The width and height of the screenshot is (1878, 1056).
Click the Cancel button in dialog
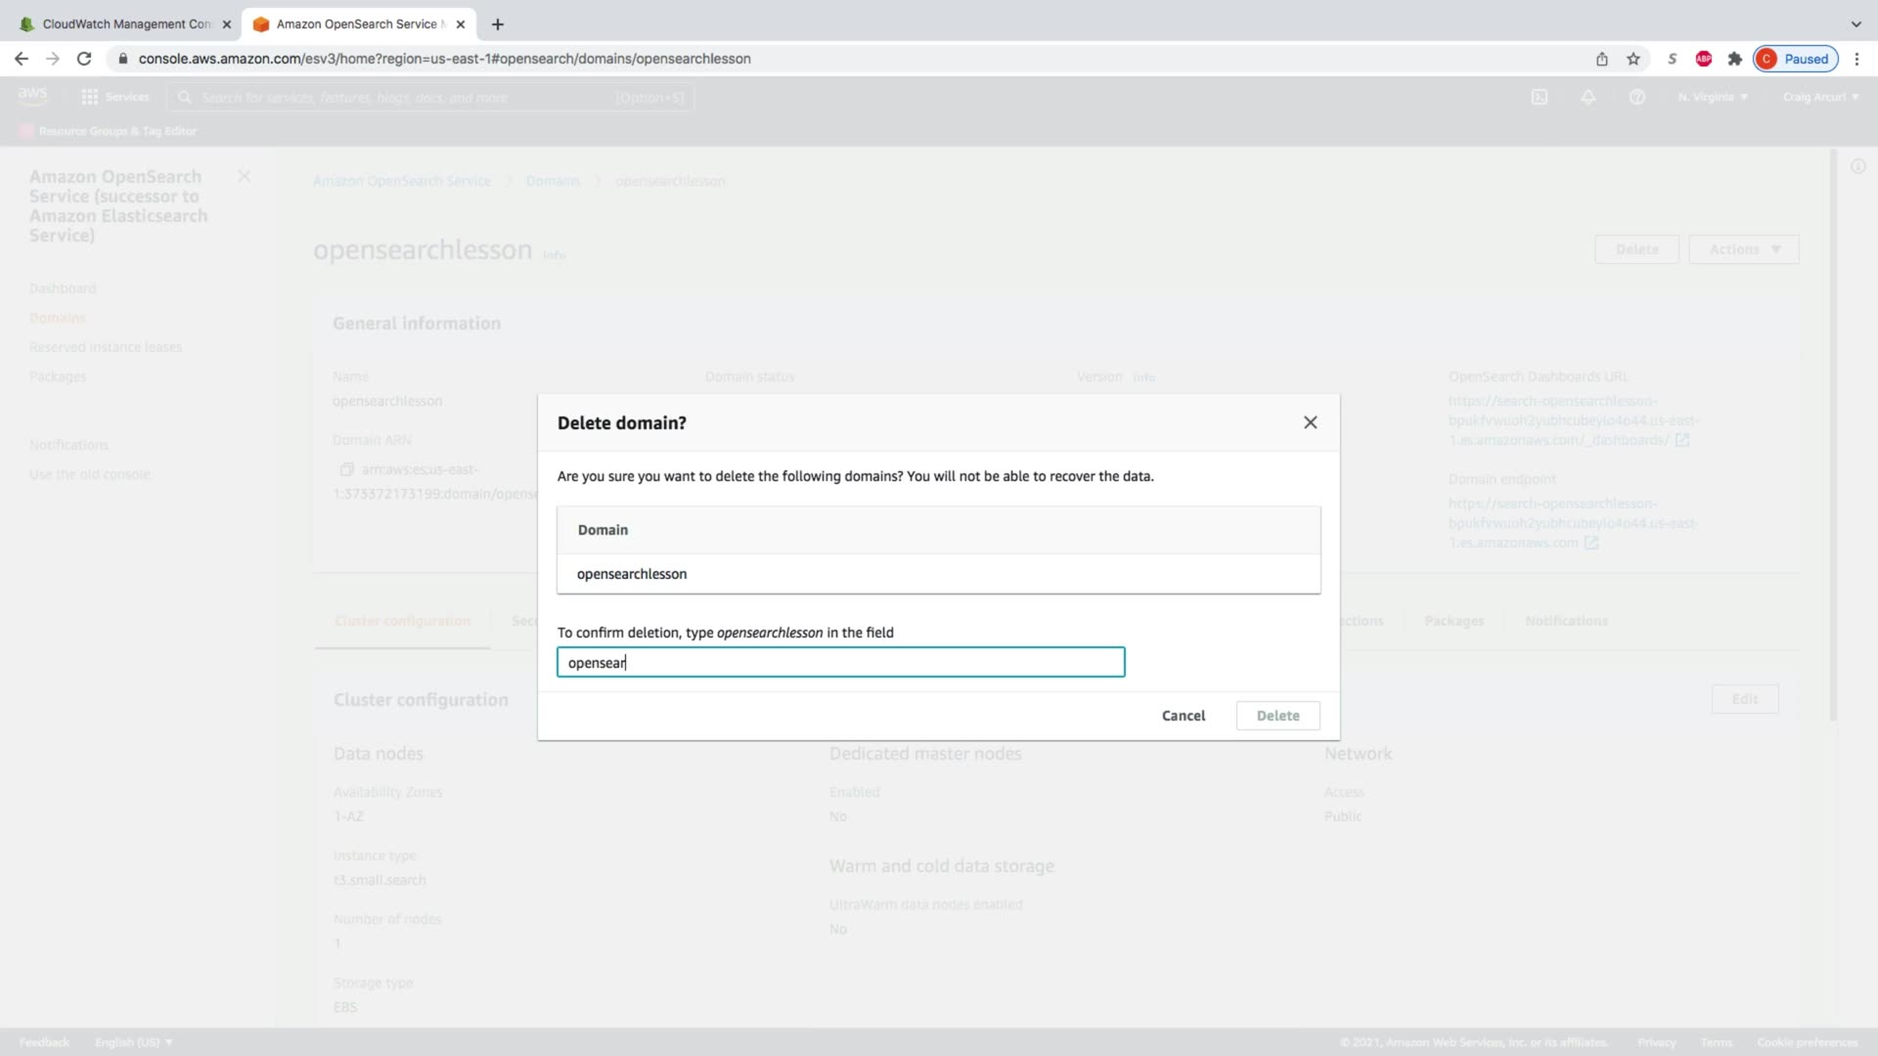(x=1183, y=716)
